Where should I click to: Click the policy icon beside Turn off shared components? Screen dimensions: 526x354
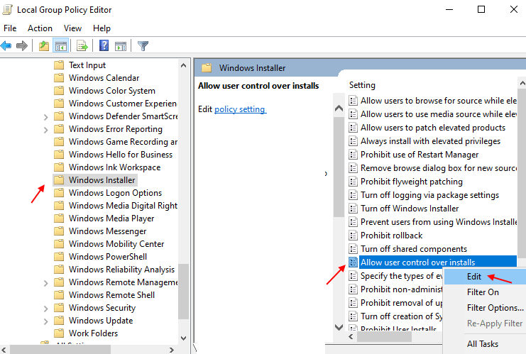tap(353, 249)
